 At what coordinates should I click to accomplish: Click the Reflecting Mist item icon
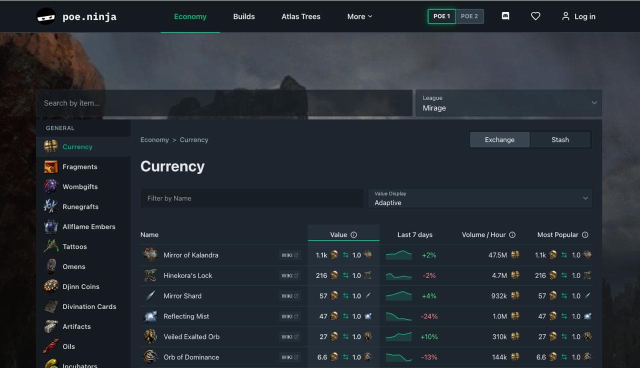tap(150, 316)
